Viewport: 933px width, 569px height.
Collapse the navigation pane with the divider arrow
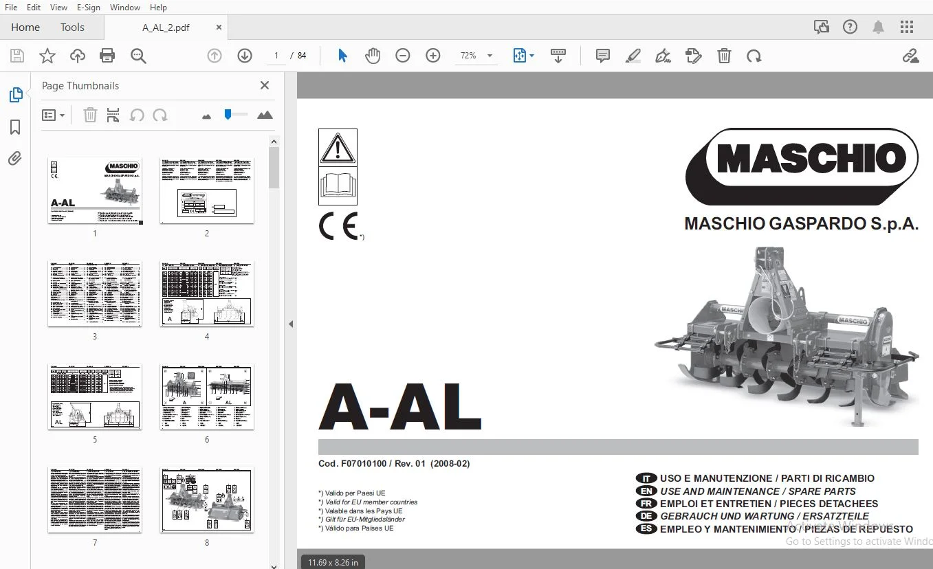coord(291,324)
